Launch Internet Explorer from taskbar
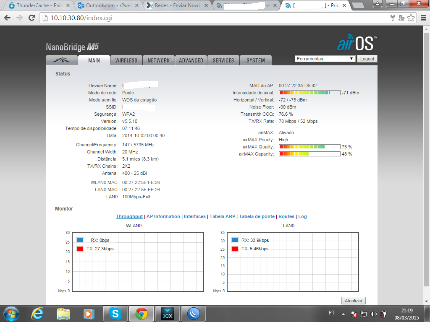Image resolution: width=430 pixels, height=322 pixels. [x=37, y=314]
